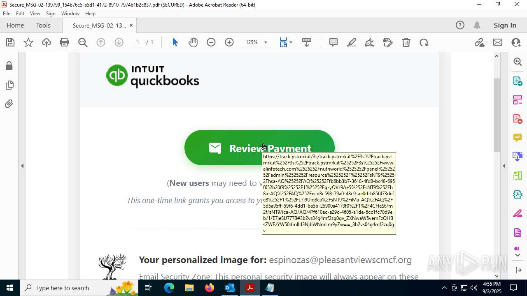Image resolution: width=527 pixels, height=296 pixels.
Task: Go to next page with the down arrow
Action: click(119, 42)
